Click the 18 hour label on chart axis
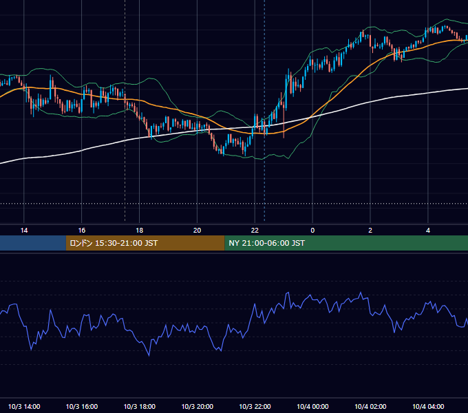468x413 pixels. [140, 231]
